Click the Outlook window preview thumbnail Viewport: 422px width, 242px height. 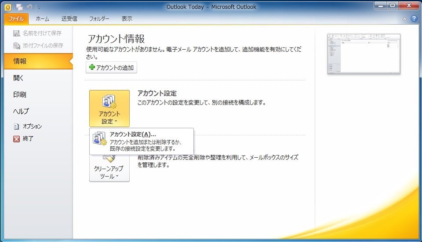pyautogui.click(x=364, y=54)
